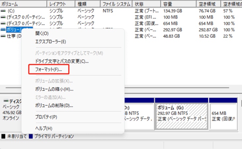Screen dimensions: 242x149
Task: Click the drive icon next to 仕事 volume
Action: point(3,36)
